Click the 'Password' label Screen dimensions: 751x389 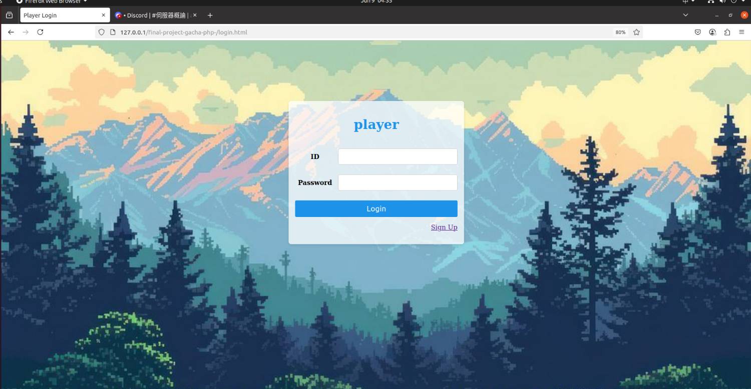click(315, 182)
